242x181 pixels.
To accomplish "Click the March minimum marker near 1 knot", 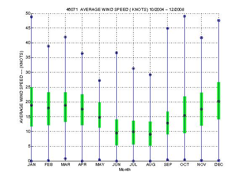I will 65,159.
